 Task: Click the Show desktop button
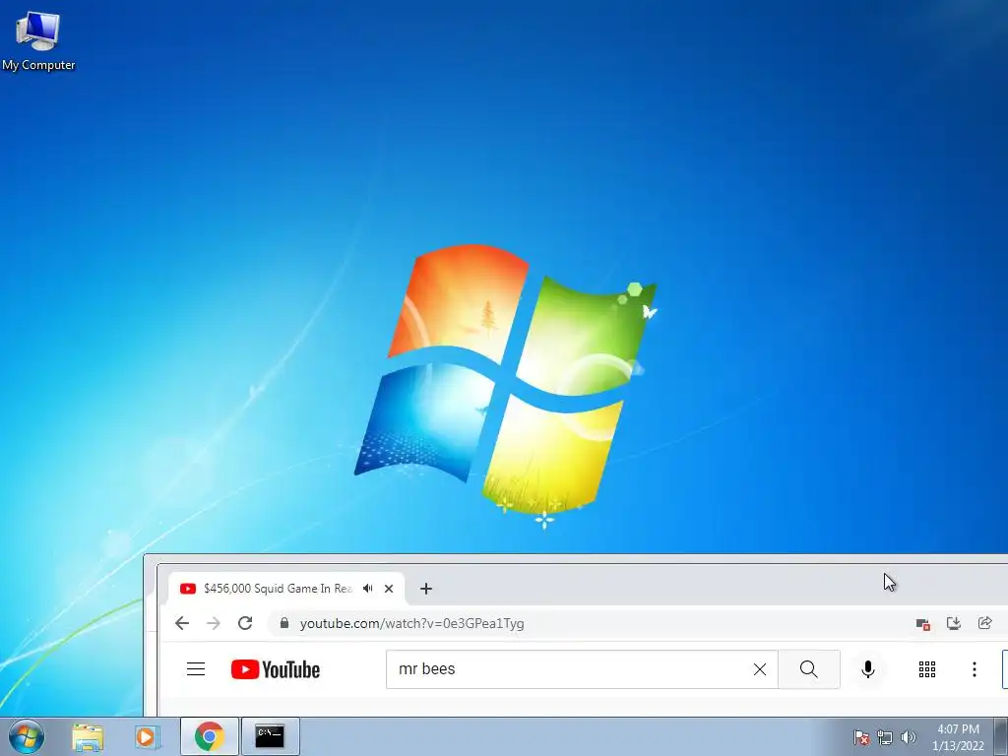[1001, 736]
